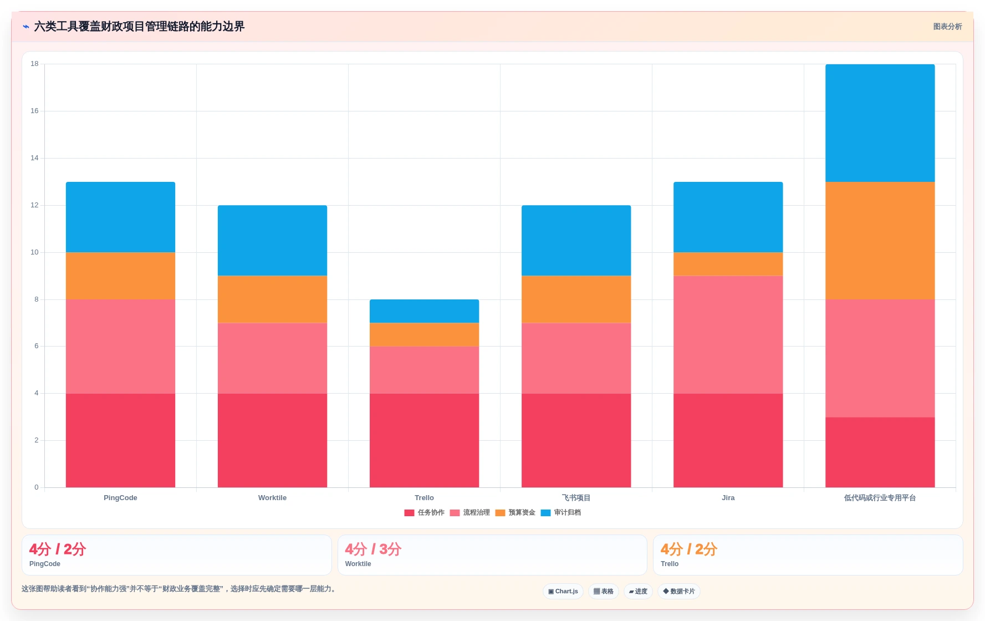Click the Trello x-axis label
985x621 pixels.
[x=424, y=498]
